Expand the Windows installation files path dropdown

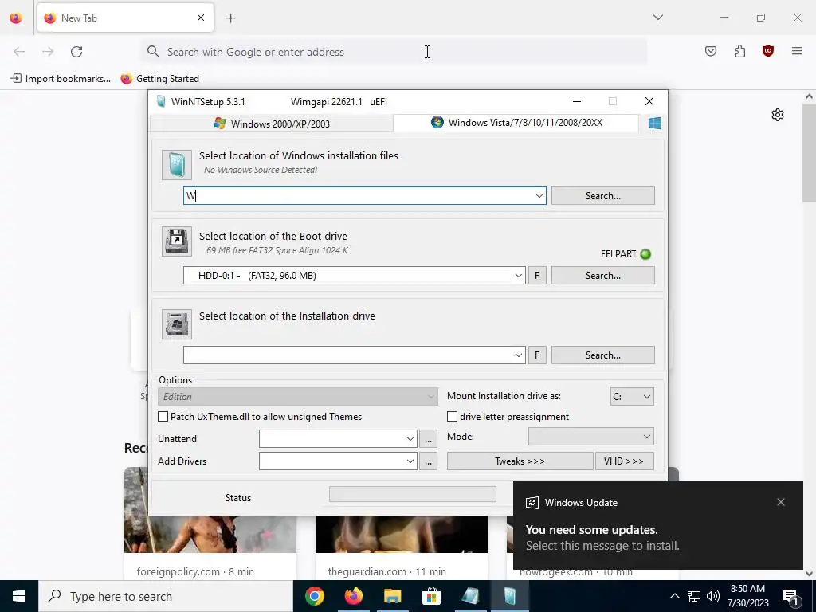click(x=539, y=196)
